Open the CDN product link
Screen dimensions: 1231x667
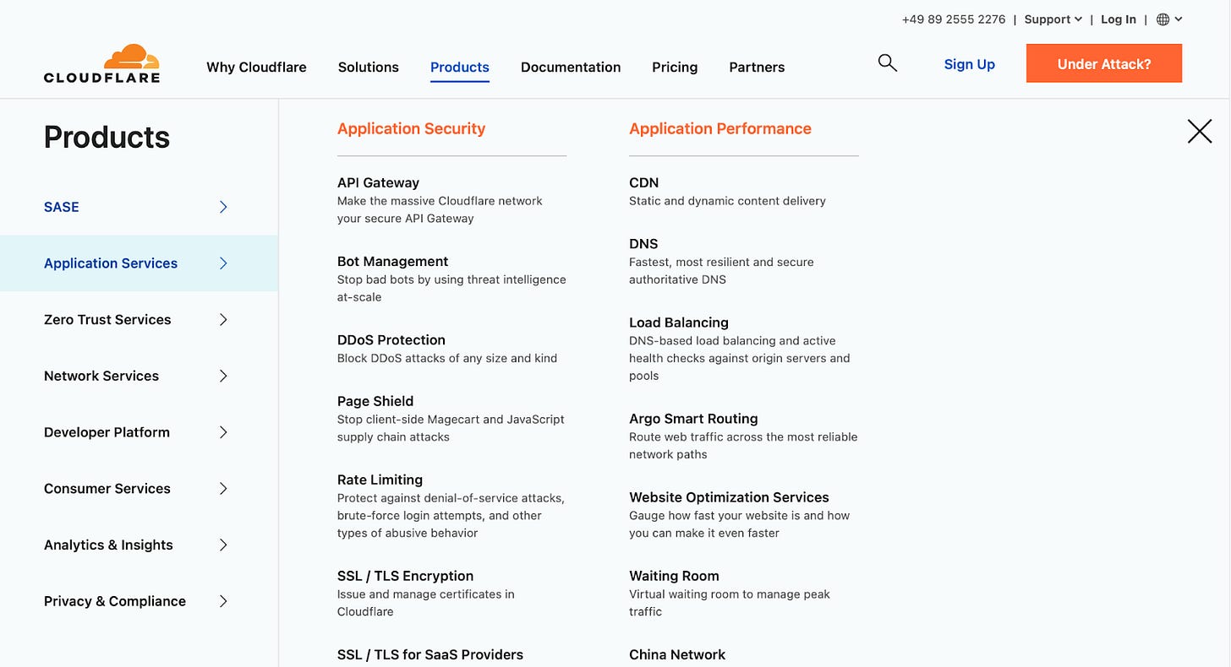(643, 182)
